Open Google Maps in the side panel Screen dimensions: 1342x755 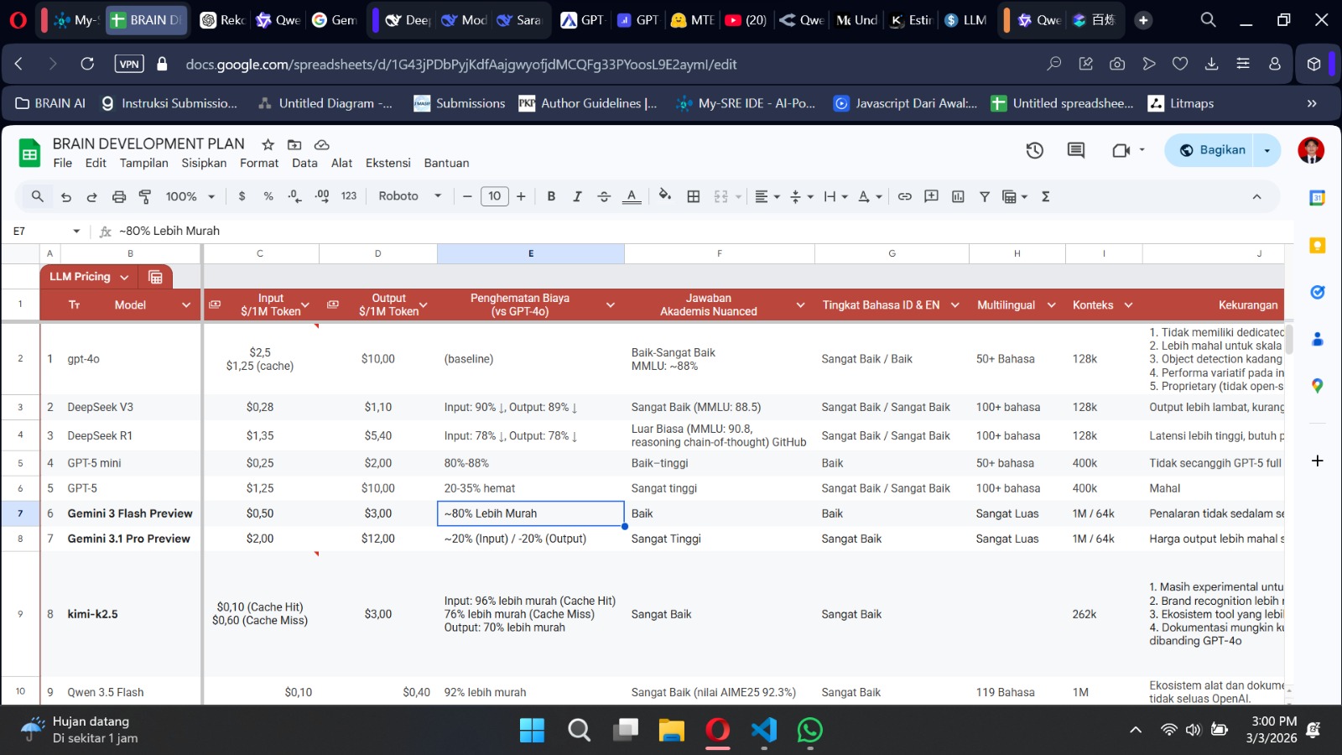click(x=1317, y=386)
